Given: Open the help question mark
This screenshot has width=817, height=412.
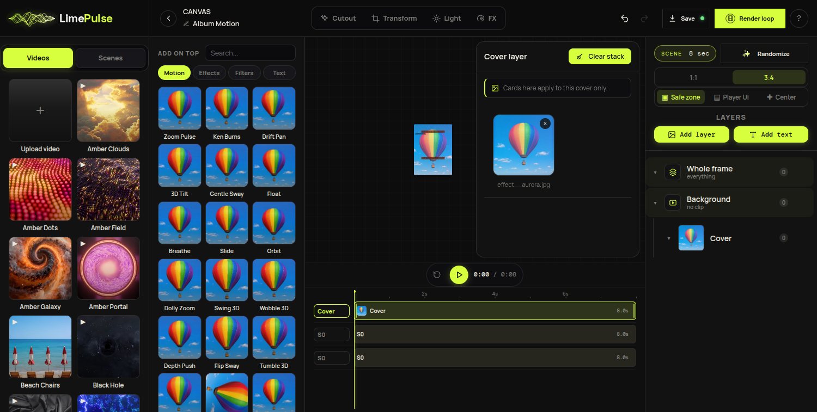Looking at the screenshot, I should pos(798,19).
